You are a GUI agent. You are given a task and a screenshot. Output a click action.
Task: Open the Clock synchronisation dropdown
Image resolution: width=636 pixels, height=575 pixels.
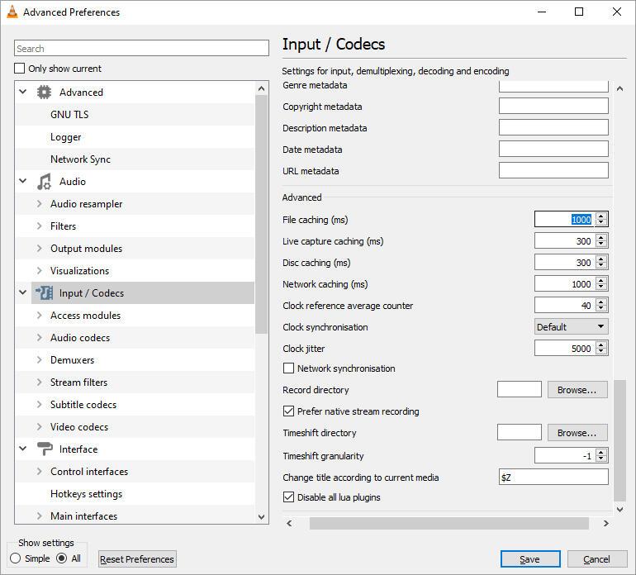click(x=571, y=326)
